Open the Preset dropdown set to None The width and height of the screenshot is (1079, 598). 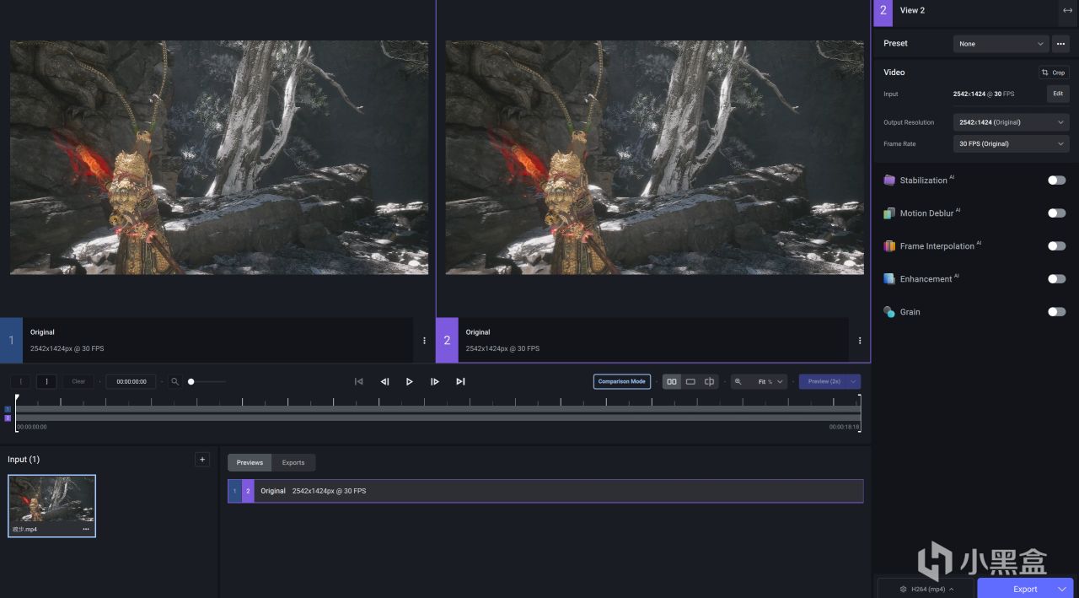click(1001, 44)
